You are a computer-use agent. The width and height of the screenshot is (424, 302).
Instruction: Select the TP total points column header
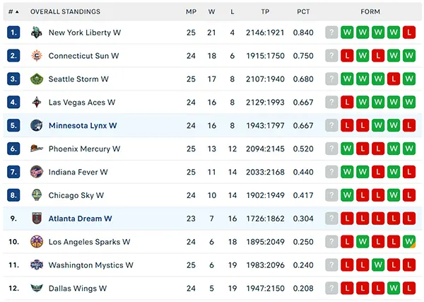point(265,11)
